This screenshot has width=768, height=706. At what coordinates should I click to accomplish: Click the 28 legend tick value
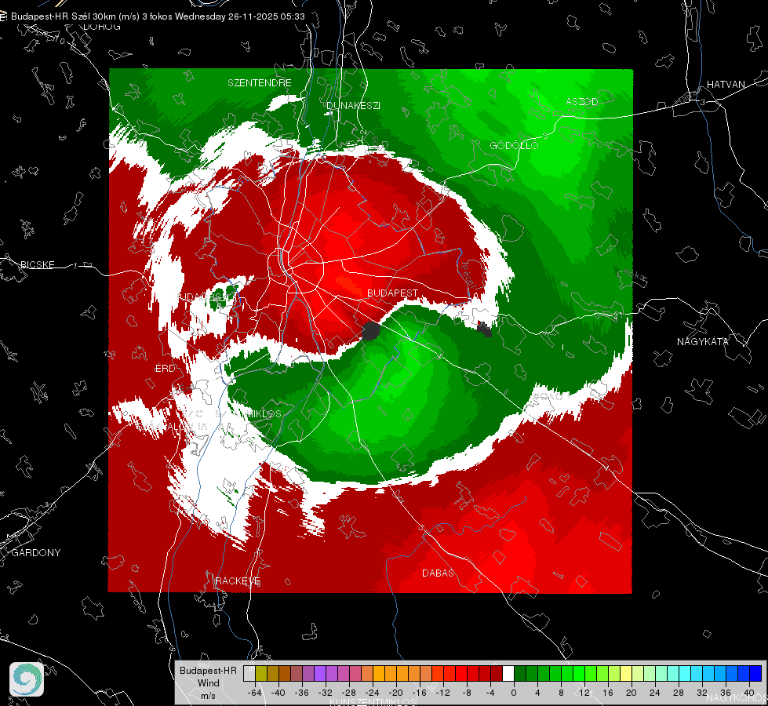tap(679, 693)
